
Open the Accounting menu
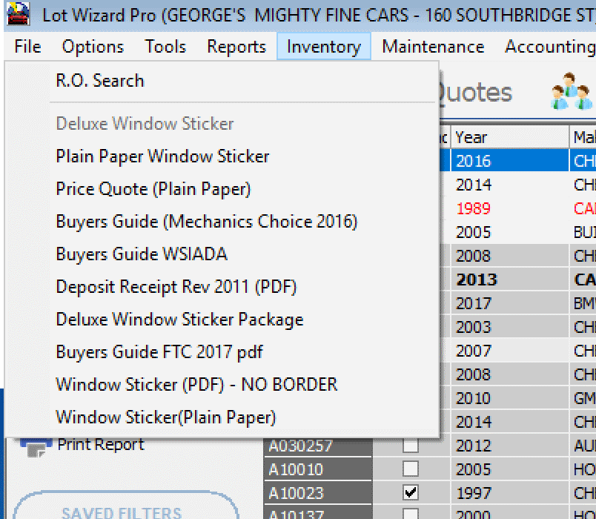549,46
